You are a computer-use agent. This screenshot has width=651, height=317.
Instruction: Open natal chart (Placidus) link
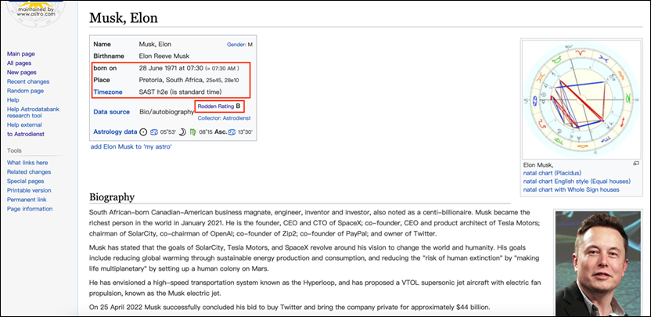[x=552, y=173]
